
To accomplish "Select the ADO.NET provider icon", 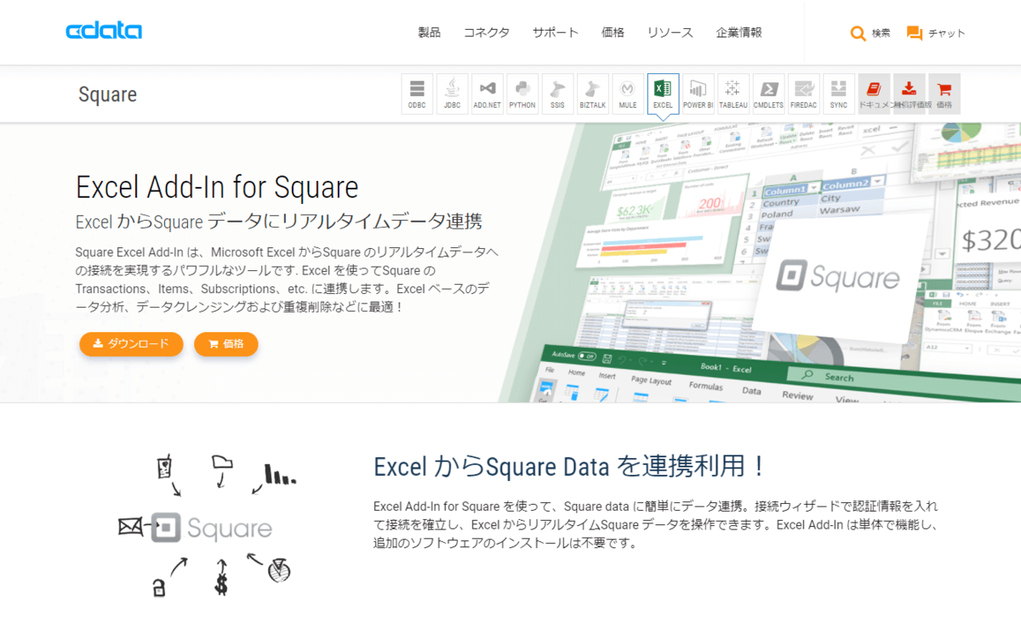I will [487, 94].
